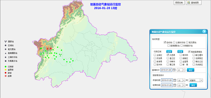Click 确定 in the 结束时间 row

click(193, 85)
